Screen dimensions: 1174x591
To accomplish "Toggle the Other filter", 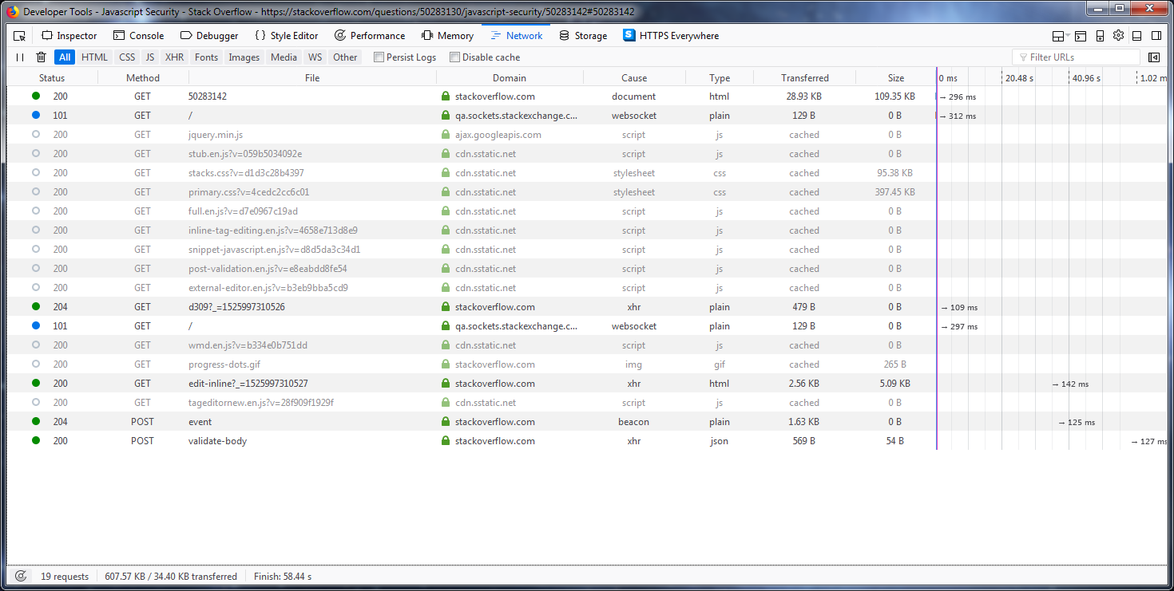I will click(x=345, y=57).
